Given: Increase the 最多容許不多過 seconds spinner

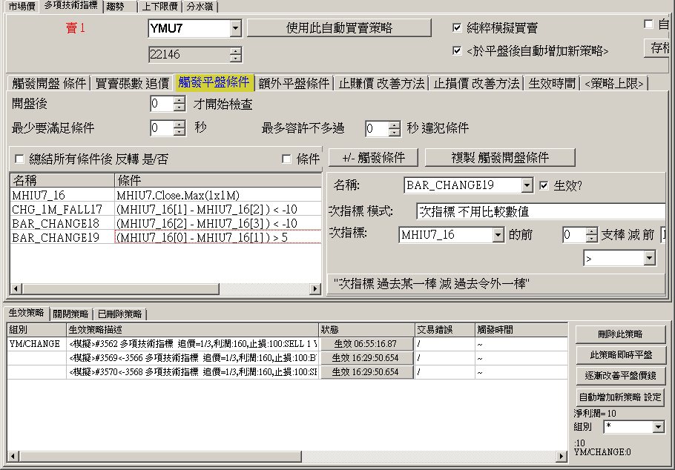Looking at the screenshot, I should (394, 125).
